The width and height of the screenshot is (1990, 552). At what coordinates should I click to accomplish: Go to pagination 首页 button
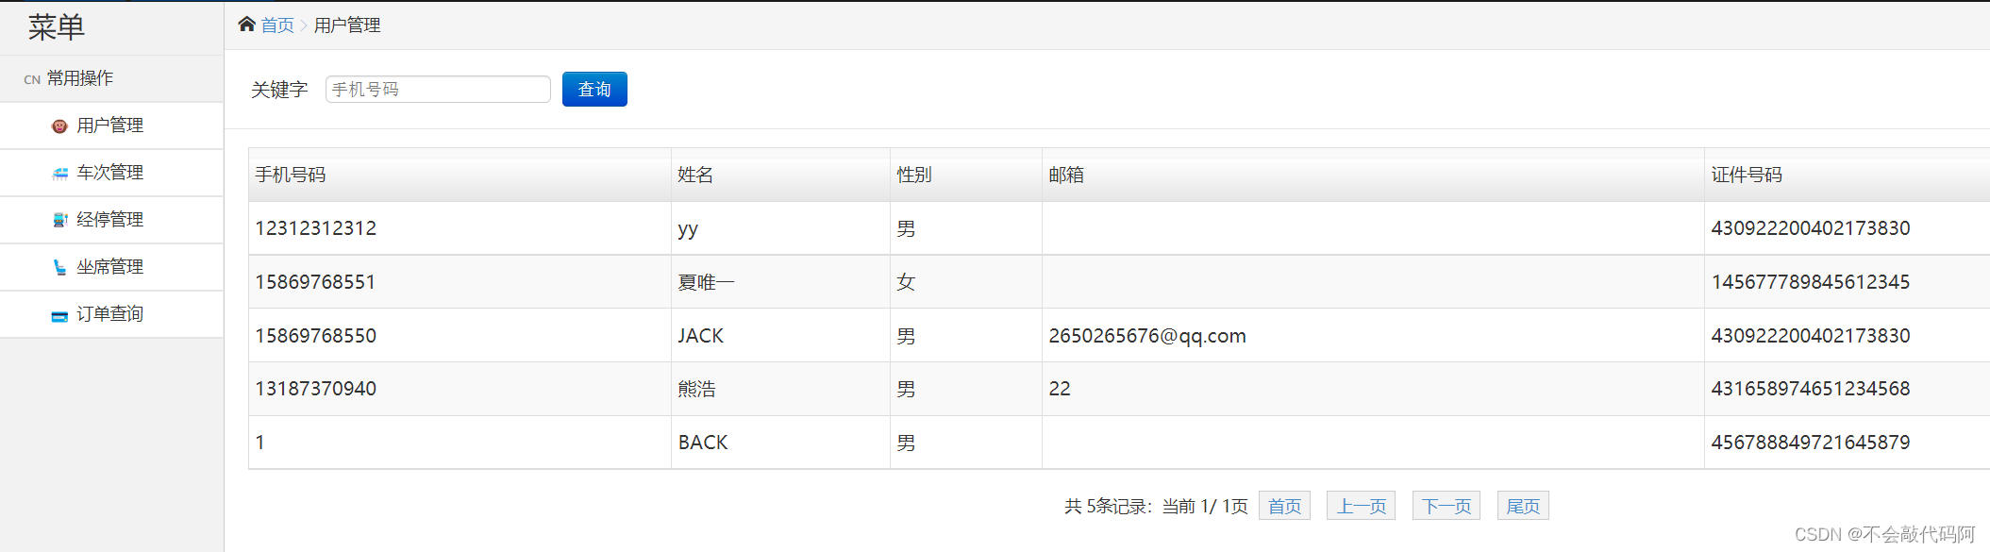click(x=1284, y=506)
